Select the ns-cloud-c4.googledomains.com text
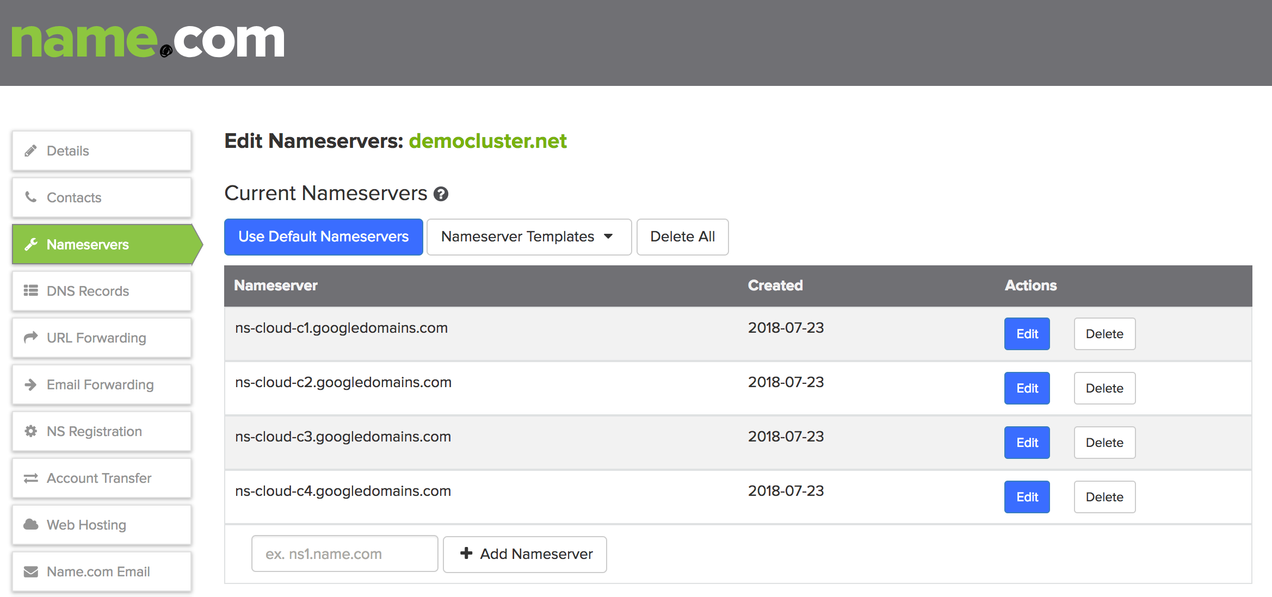1272x597 pixels. [343, 491]
